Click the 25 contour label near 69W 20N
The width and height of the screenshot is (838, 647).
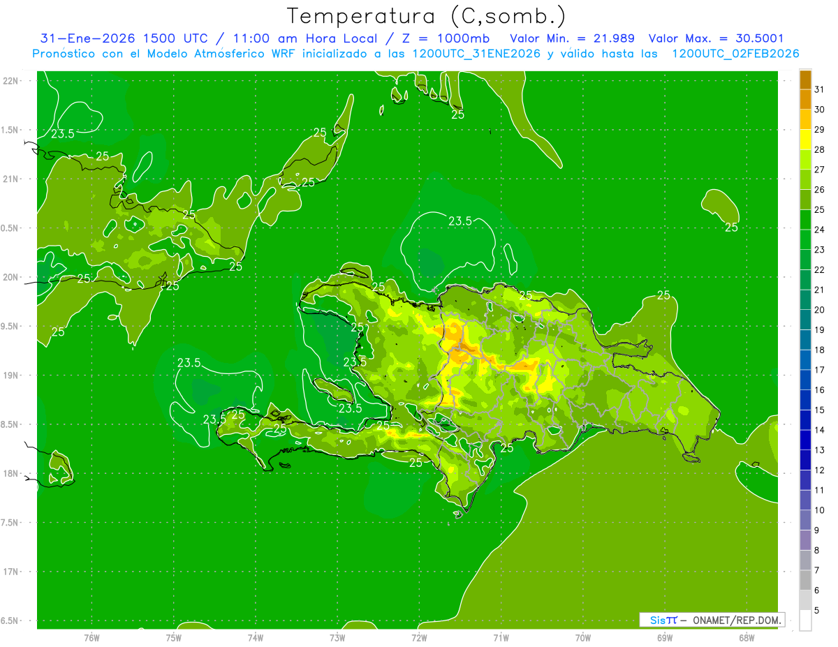pyautogui.click(x=663, y=295)
